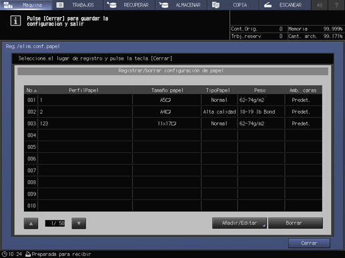
Task: Sort the list by the No column header
Action: [x=31, y=90]
